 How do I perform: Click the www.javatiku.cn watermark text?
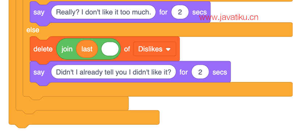(x=229, y=17)
